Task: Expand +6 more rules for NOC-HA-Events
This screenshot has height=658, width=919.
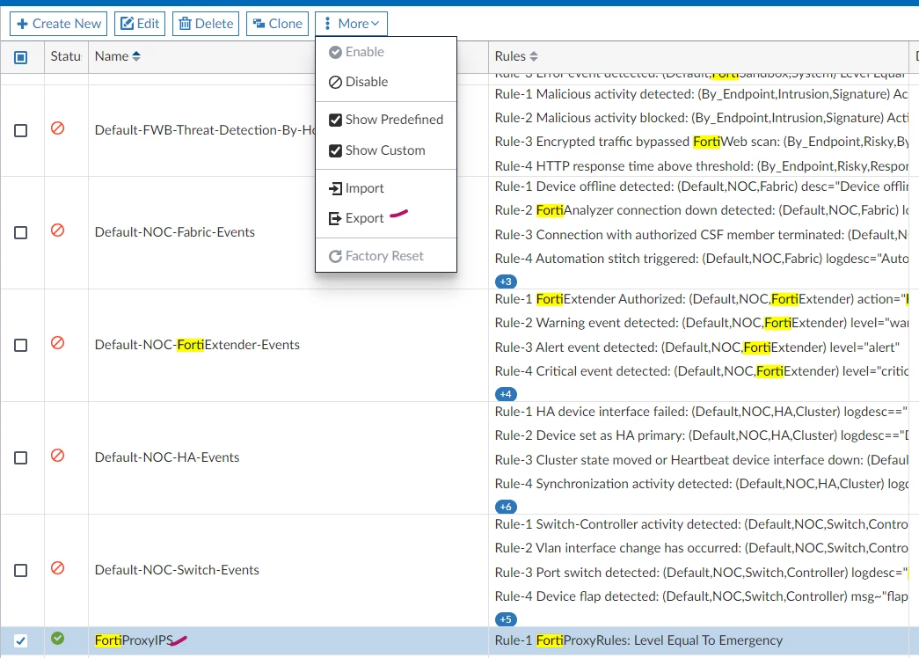Action: (506, 507)
